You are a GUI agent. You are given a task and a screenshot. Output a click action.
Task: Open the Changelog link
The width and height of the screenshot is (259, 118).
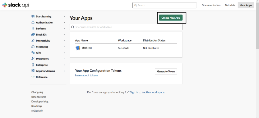(x=37, y=92)
